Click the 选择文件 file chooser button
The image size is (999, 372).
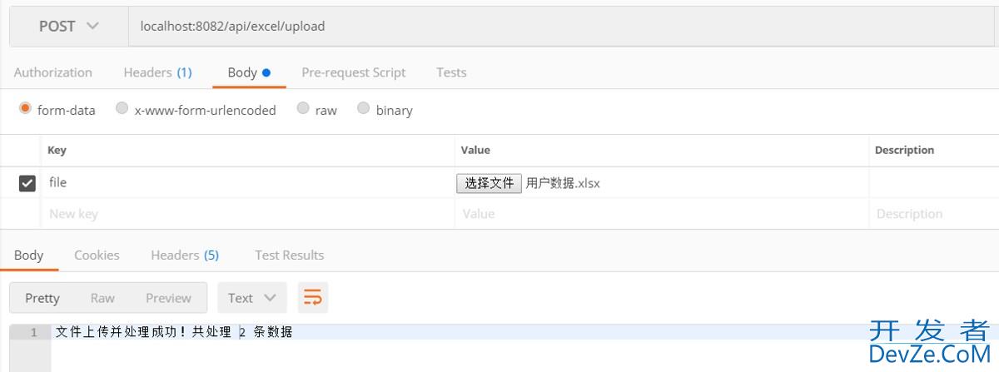coord(489,183)
